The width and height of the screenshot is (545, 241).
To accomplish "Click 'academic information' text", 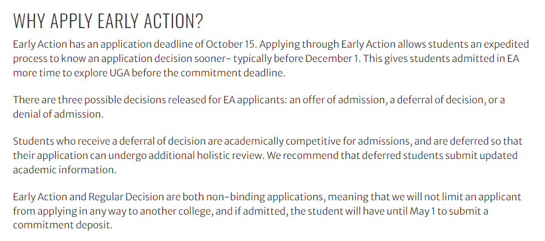I will 64,170.
